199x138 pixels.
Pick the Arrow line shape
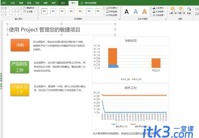pos(12,8)
